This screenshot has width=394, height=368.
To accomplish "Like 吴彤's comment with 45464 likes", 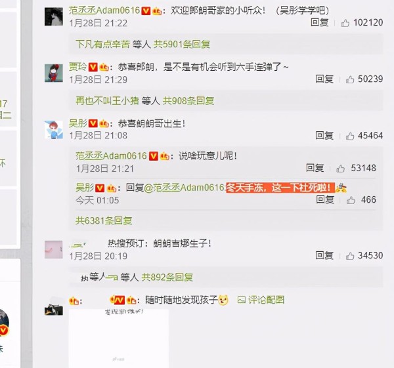I will click(350, 136).
